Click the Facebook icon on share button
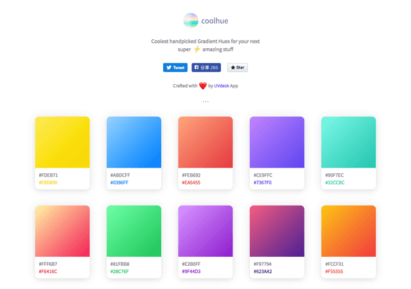The width and height of the screenshot is (411, 289). pyautogui.click(x=197, y=67)
